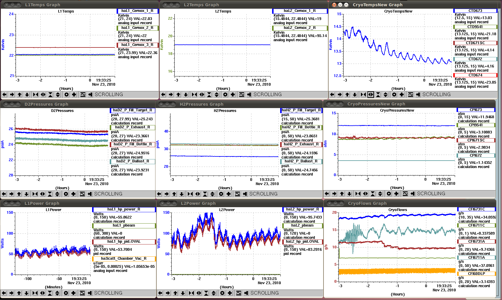Pan left in L1Temps Graph toolbar

coord(4,95)
